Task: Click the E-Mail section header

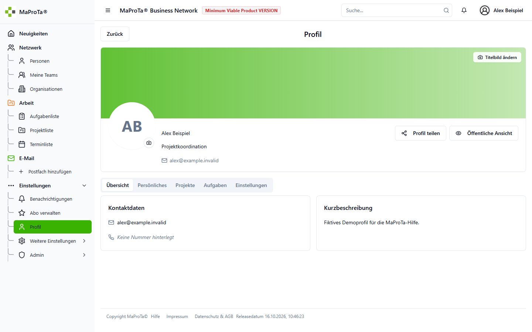Action: [47, 158]
